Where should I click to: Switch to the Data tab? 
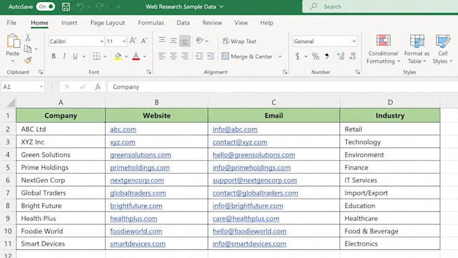pyautogui.click(x=183, y=22)
